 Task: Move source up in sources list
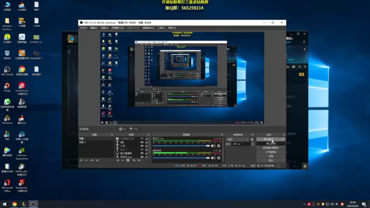pyautogui.click(x=134, y=160)
